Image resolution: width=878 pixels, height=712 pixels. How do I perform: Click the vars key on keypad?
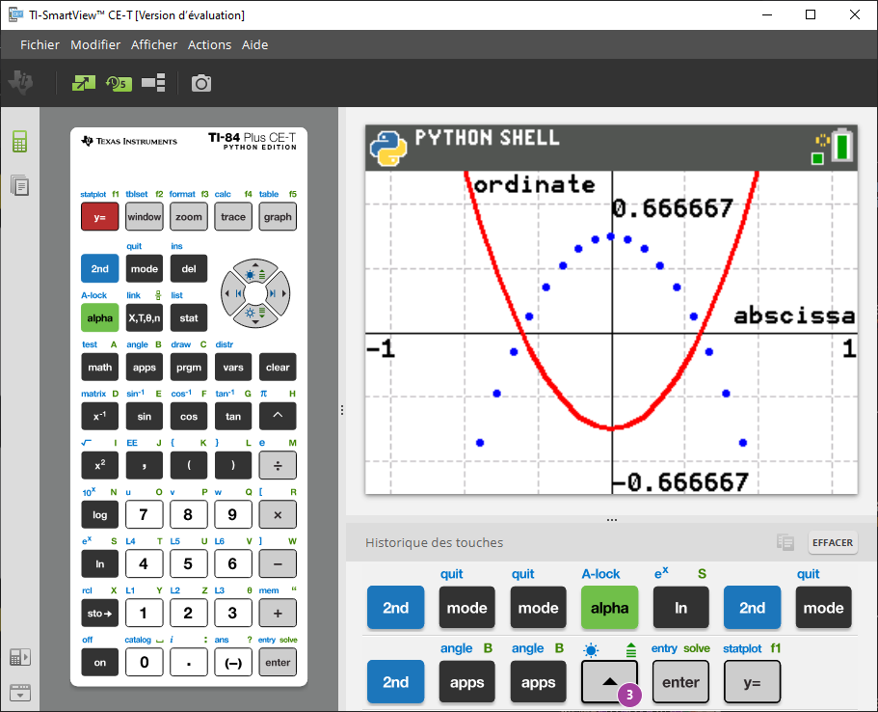point(233,368)
